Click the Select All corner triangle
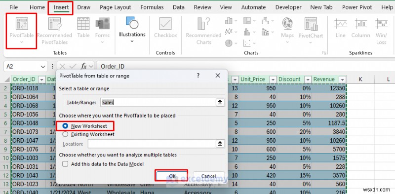395x194 pixels. point(7,79)
